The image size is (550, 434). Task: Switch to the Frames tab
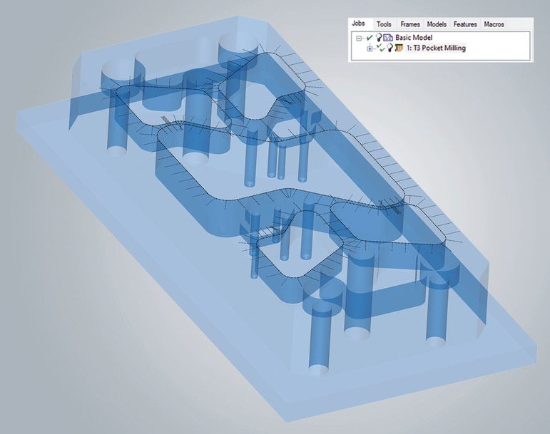pos(410,24)
